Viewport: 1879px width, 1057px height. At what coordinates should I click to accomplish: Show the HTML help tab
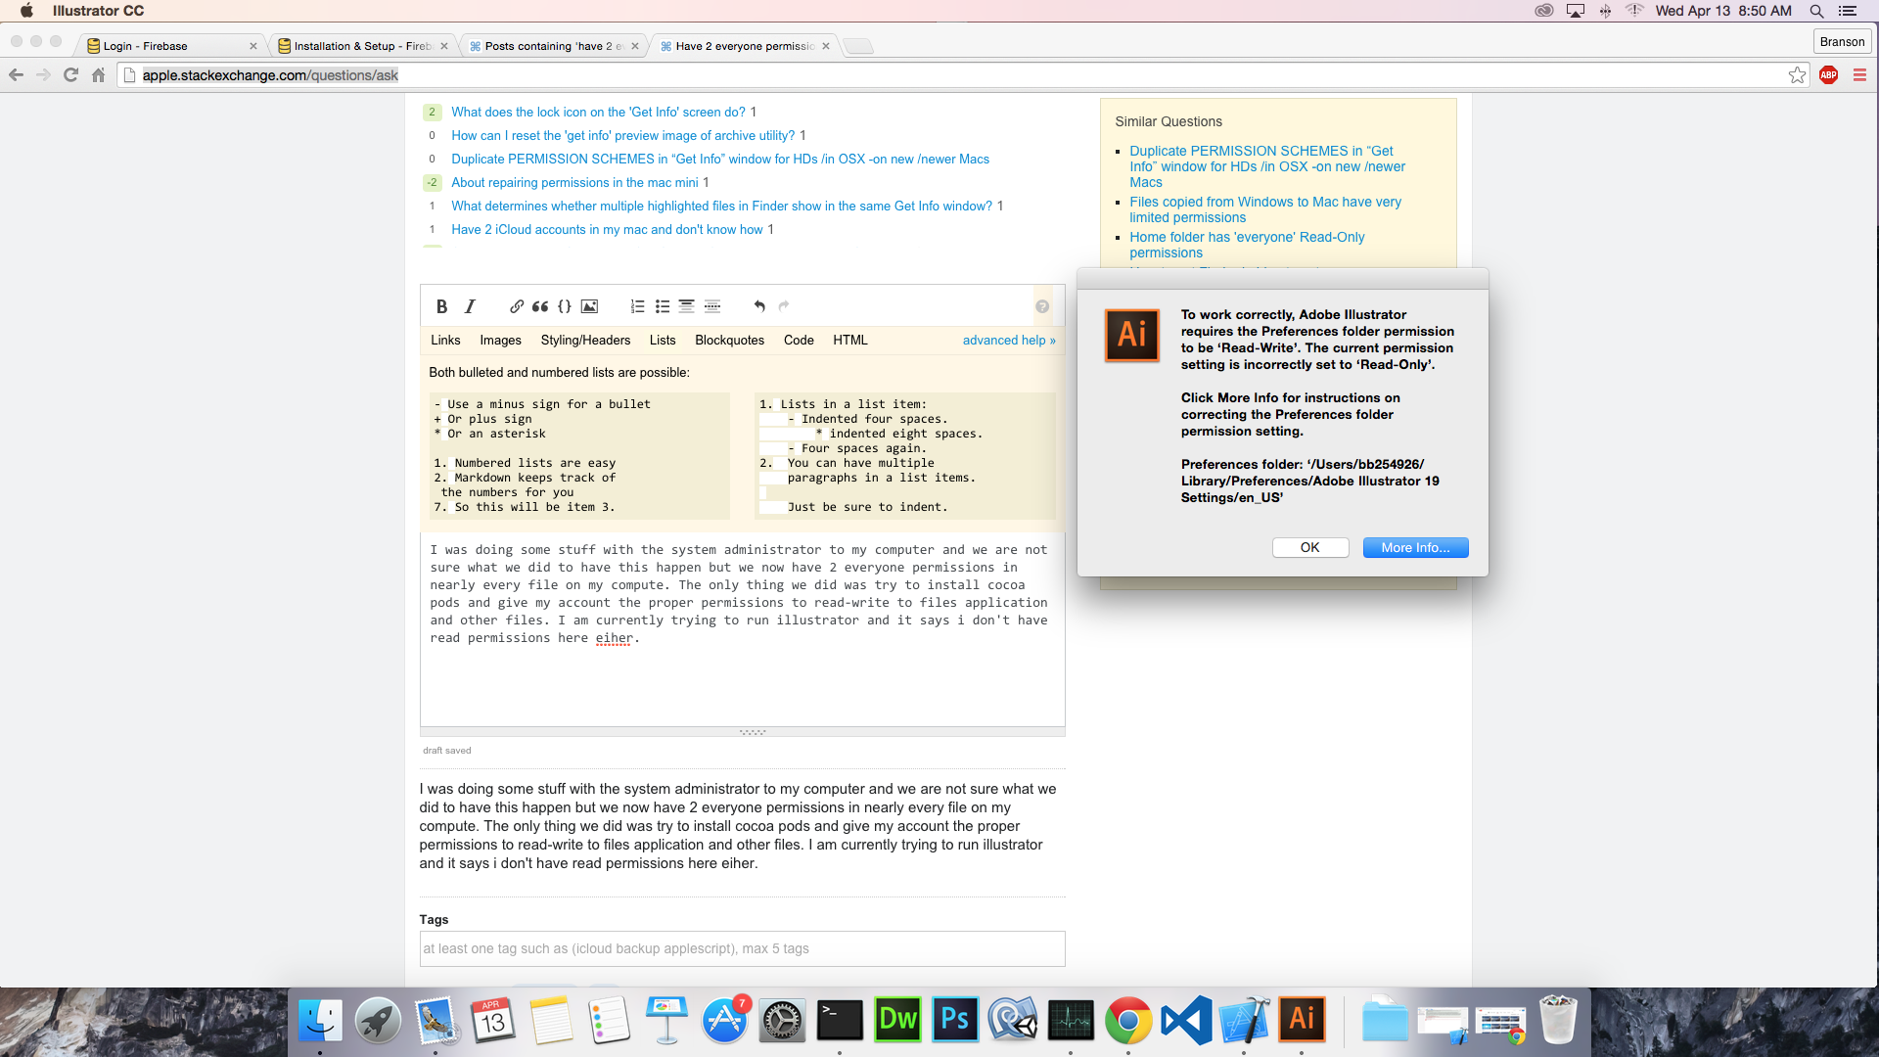click(x=850, y=340)
